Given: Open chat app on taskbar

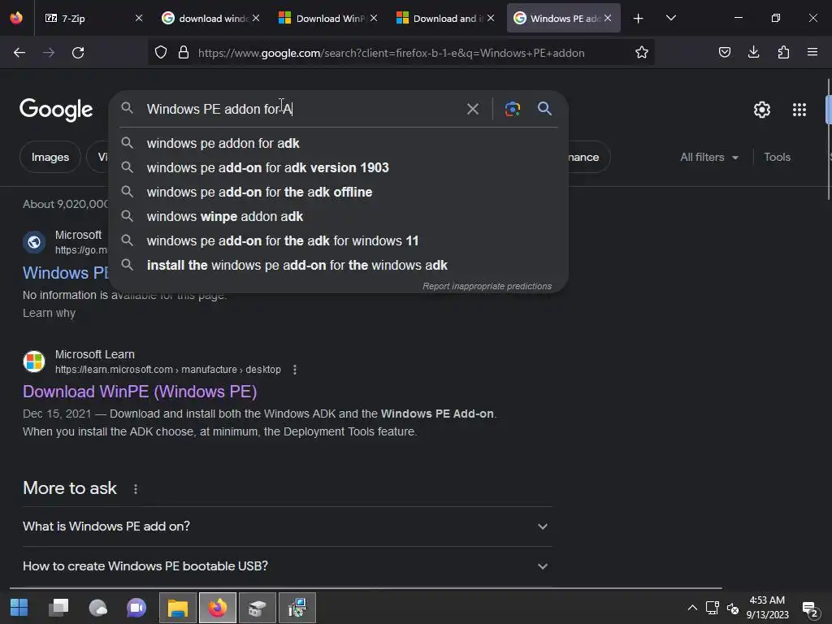Looking at the screenshot, I should click(136, 608).
